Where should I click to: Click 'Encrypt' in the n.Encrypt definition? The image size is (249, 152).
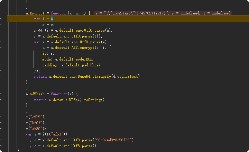(x=37, y=13)
